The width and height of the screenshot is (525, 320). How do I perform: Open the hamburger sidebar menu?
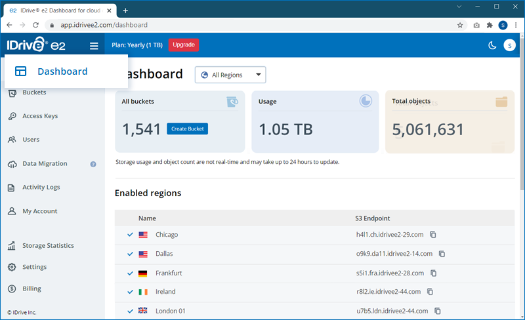pyautogui.click(x=94, y=46)
